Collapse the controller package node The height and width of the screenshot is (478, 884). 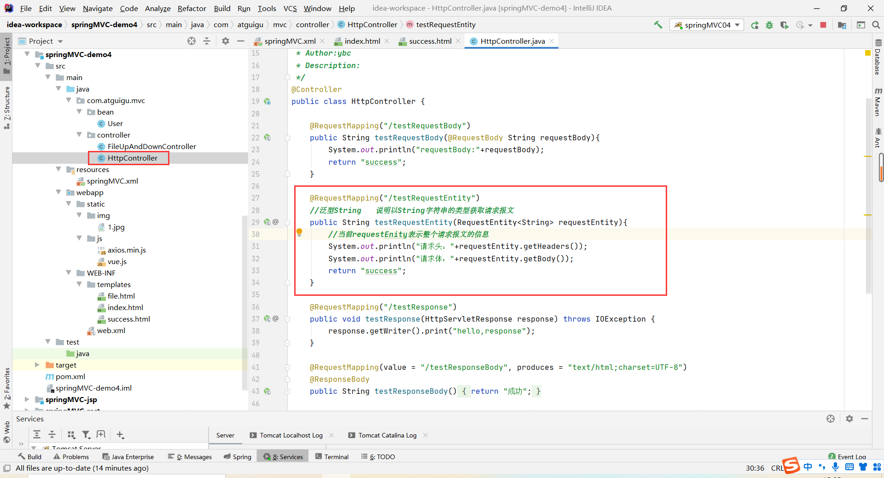(79, 135)
